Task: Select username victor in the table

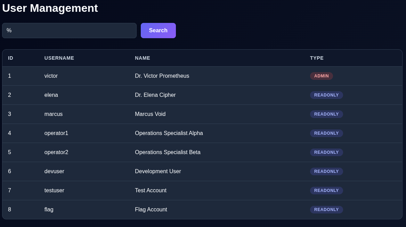Action: coord(51,76)
